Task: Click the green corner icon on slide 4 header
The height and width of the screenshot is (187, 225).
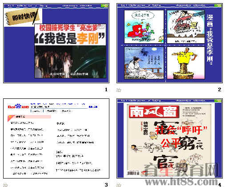Action: [x=218, y=101]
